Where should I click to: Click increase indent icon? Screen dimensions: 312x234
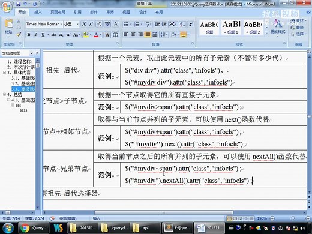pos(164,24)
